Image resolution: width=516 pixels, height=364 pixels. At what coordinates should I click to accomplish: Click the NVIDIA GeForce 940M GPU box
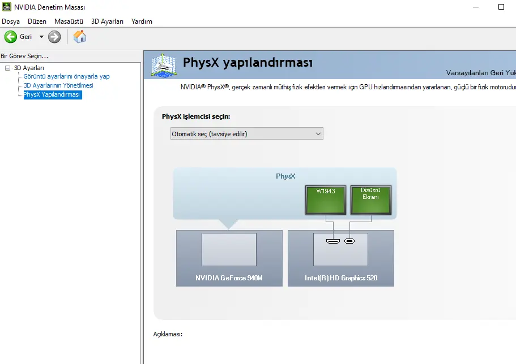tap(229, 258)
